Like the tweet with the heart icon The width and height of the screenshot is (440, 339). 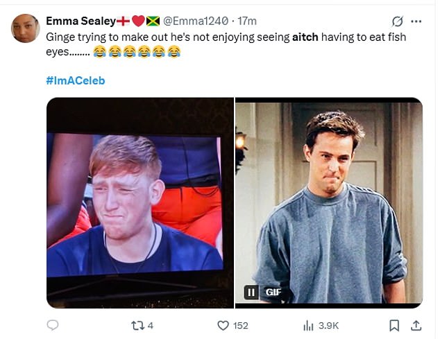pos(223,324)
